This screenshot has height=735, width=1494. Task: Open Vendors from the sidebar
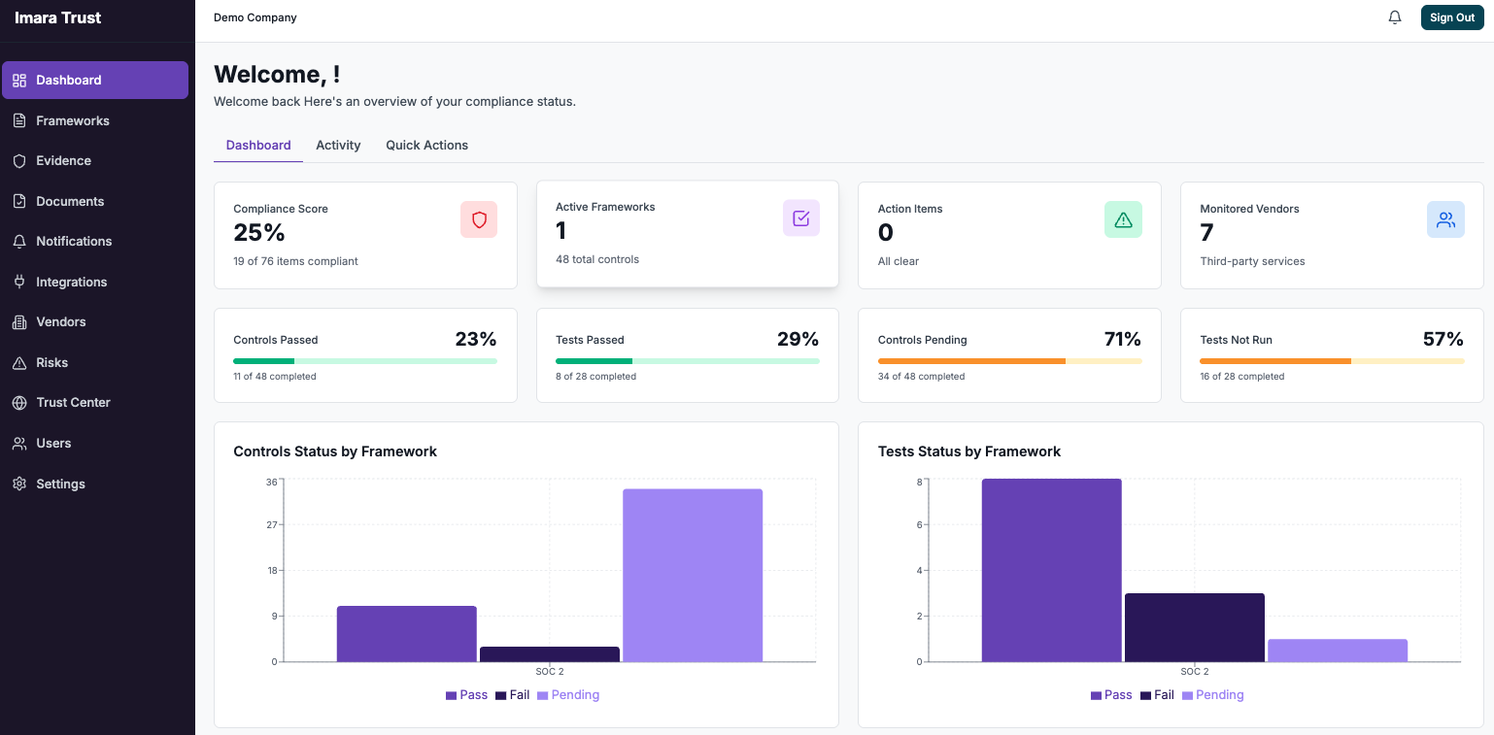point(61,321)
